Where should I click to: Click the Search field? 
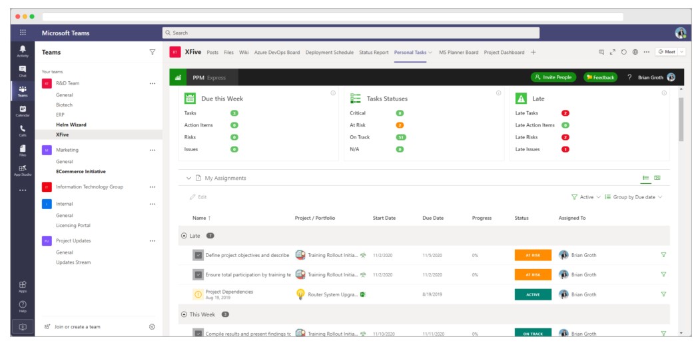[350, 33]
